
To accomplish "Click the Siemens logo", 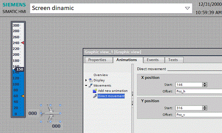I will pos(14,5).
